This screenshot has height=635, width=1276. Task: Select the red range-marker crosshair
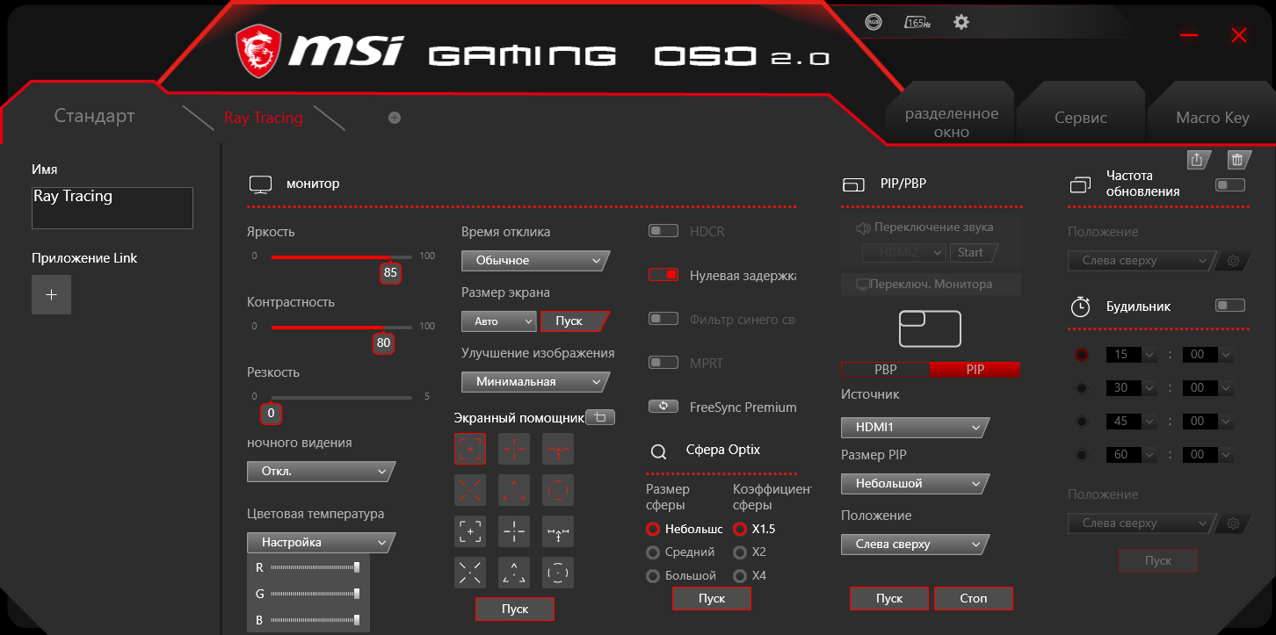point(558,449)
